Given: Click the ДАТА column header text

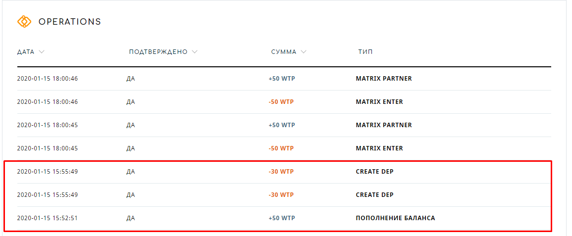Looking at the screenshot, I should [x=26, y=52].
